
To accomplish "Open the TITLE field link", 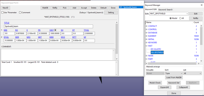I will (x=7, y=23).
